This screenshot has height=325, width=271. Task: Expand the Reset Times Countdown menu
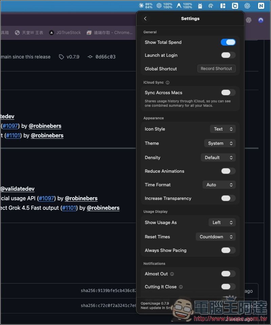[x=216, y=237]
